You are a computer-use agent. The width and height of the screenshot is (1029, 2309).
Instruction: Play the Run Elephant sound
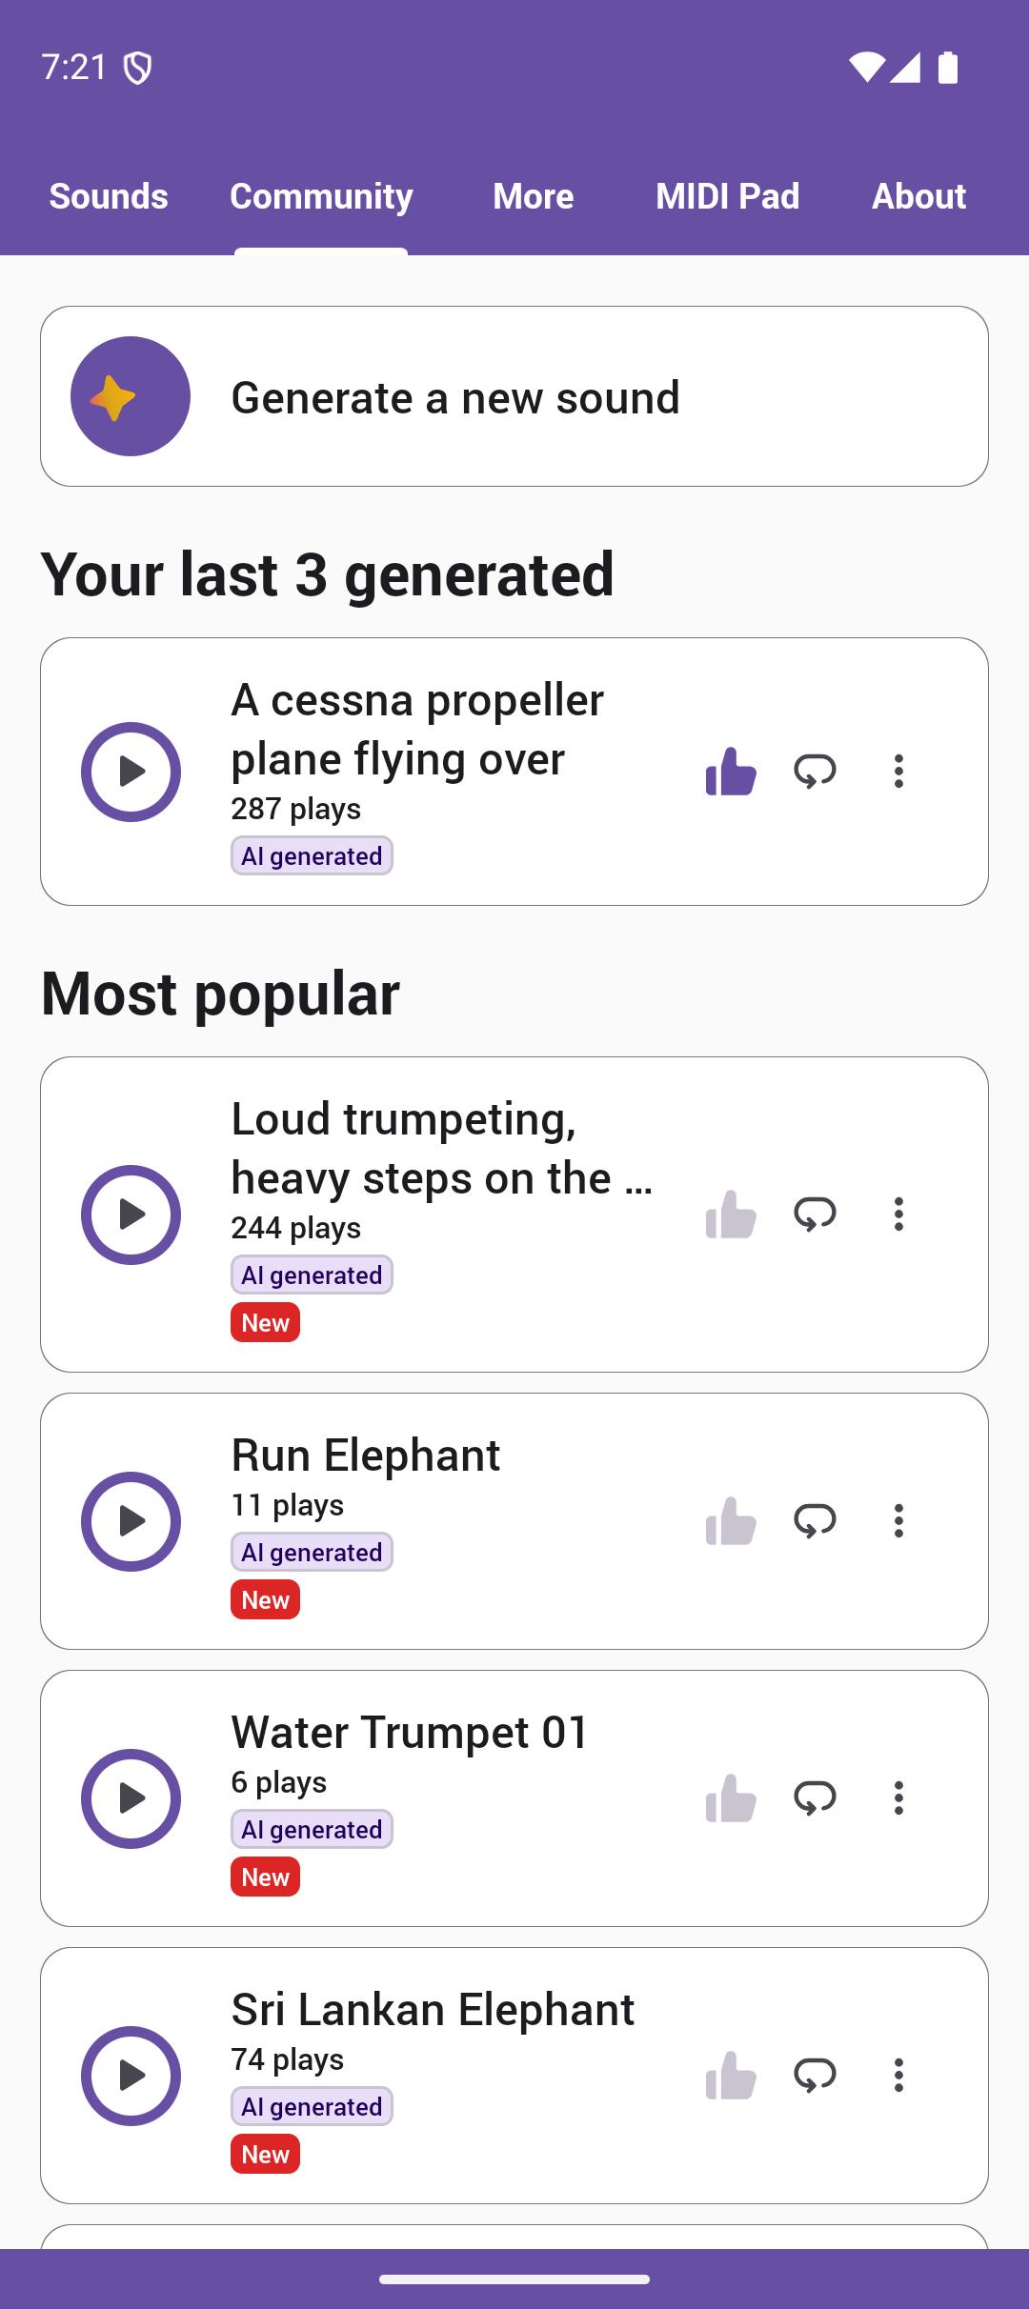(131, 1521)
